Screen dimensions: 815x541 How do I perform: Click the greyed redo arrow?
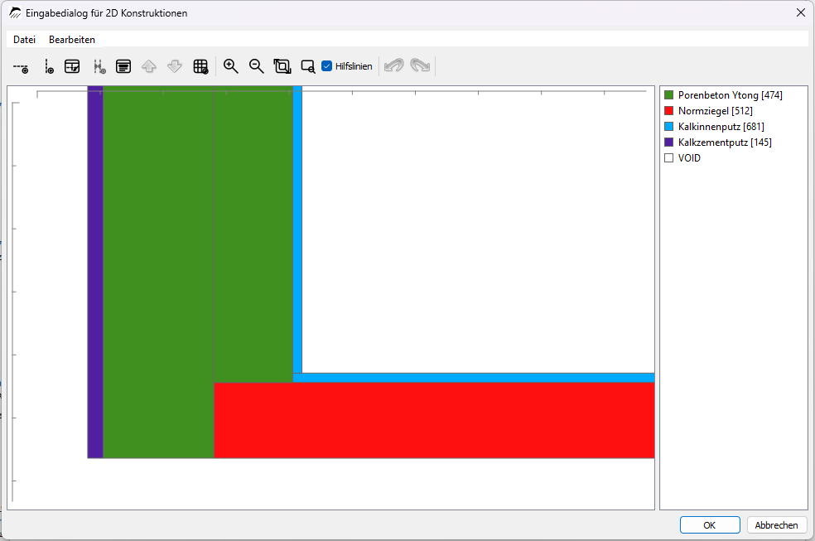click(420, 66)
